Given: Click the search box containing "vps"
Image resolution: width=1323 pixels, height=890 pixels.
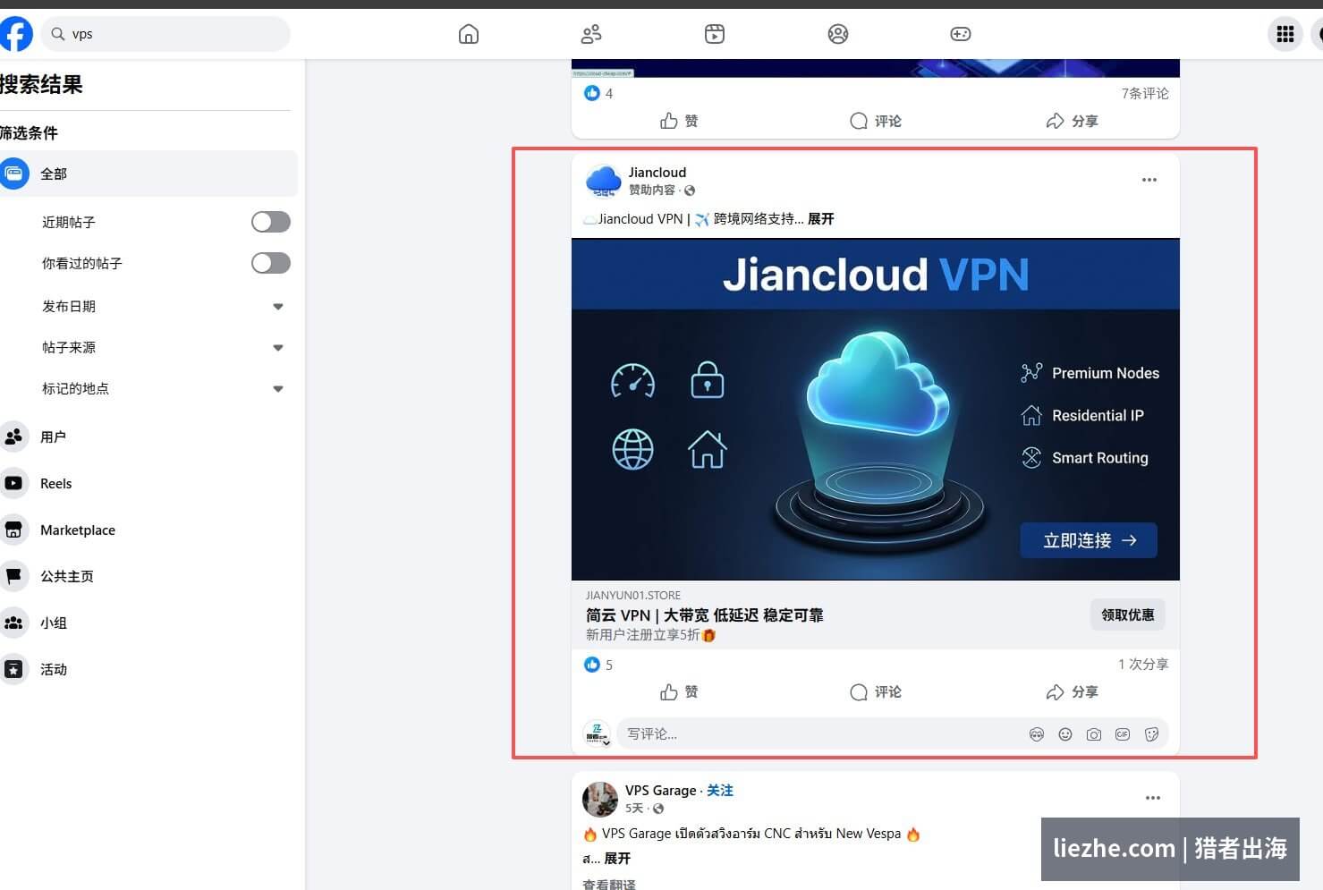Looking at the screenshot, I should [165, 34].
